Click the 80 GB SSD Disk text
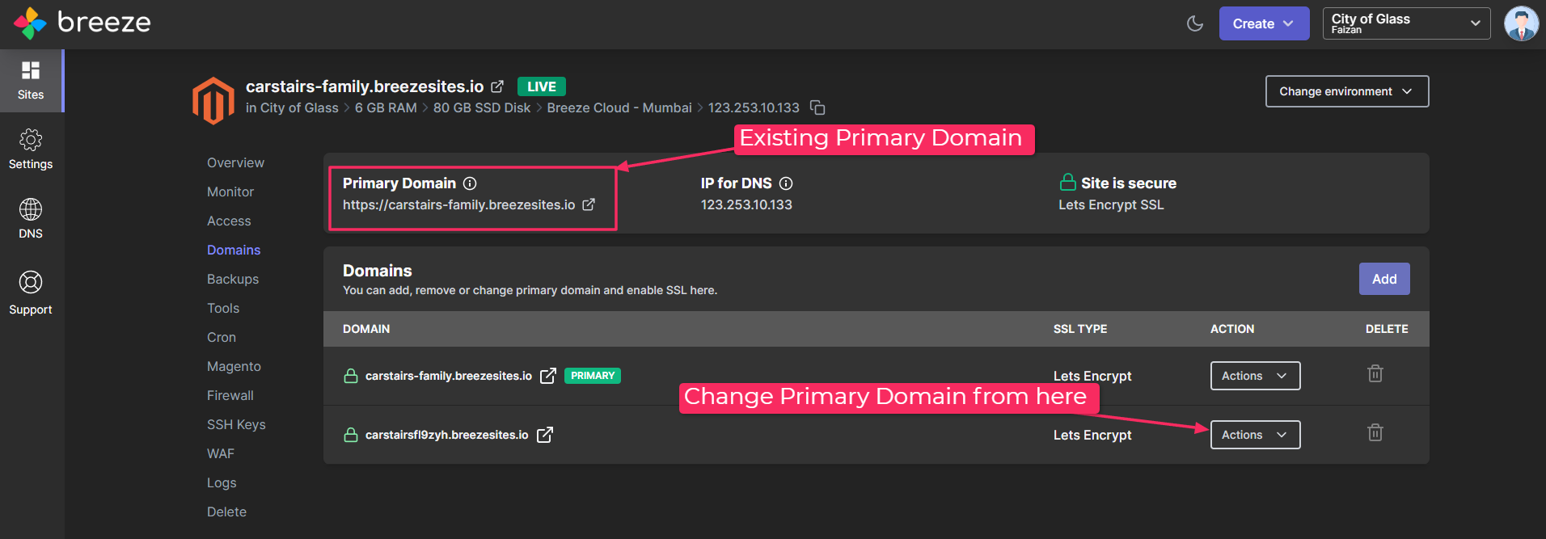Screen dimensions: 1546x539 click(x=482, y=107)
